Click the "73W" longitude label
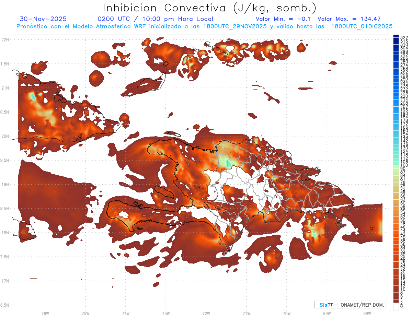The height and width of the screenshot is (318, 412). tap(166, 313)
